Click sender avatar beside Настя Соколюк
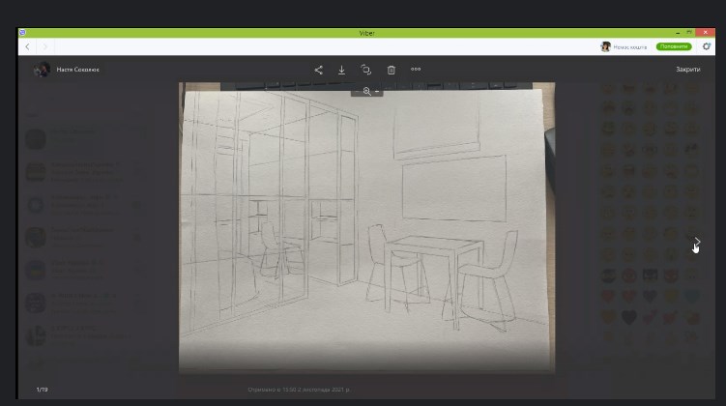 pyautogui.click(x=42, y=70)
